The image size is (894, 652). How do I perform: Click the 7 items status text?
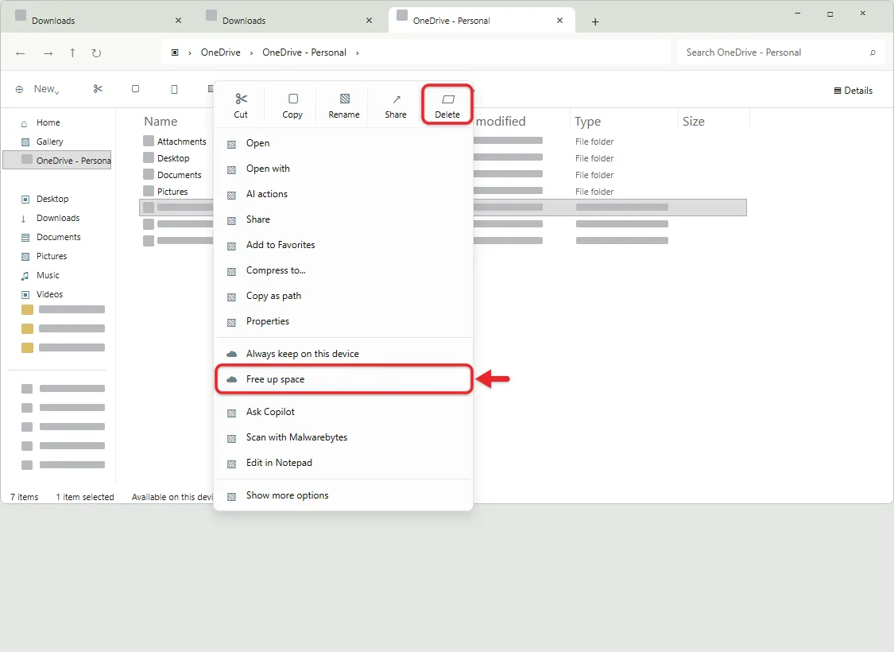click(25, 498)
